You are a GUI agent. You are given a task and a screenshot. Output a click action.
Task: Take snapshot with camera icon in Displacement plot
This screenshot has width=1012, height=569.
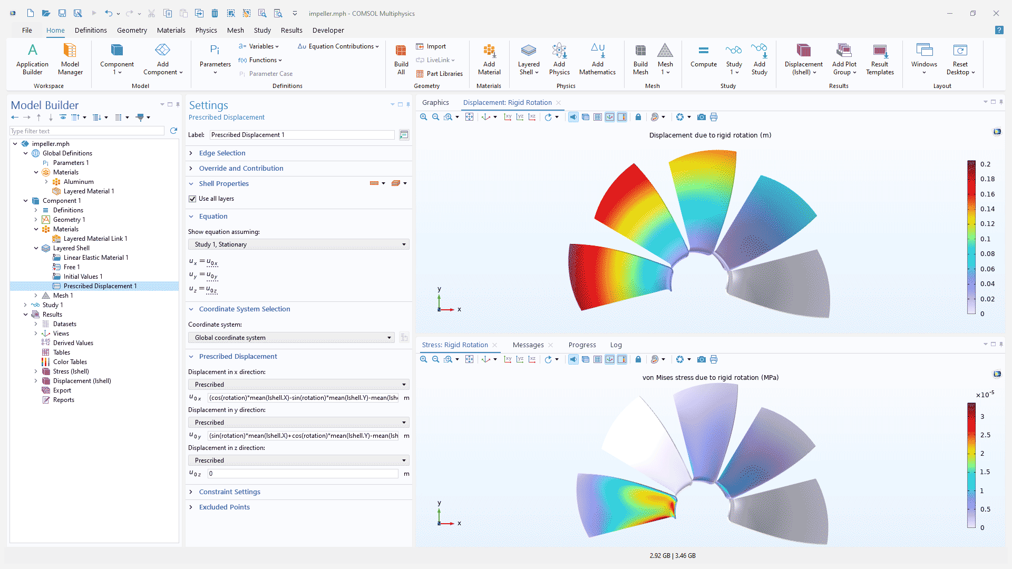coord(701,117)
